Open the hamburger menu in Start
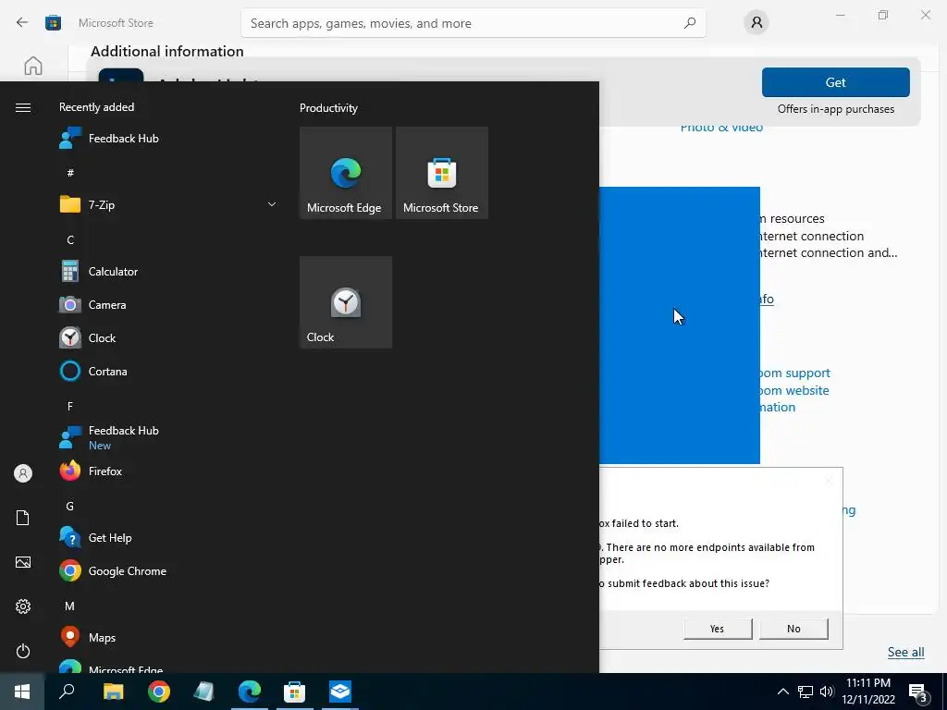 (23, 107)
